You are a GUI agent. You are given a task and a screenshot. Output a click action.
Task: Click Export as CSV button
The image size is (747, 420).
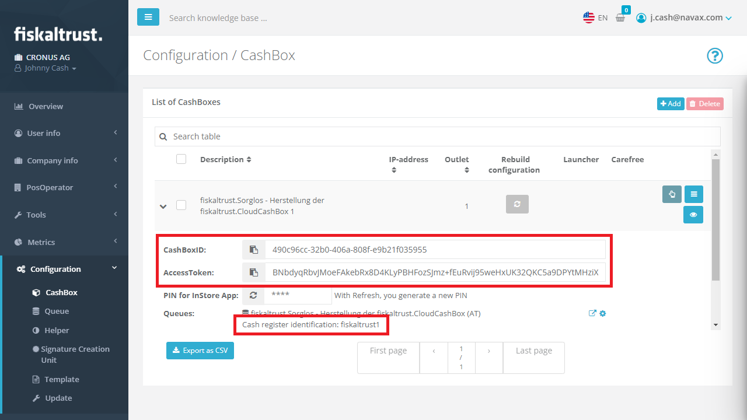pos(200,351)
